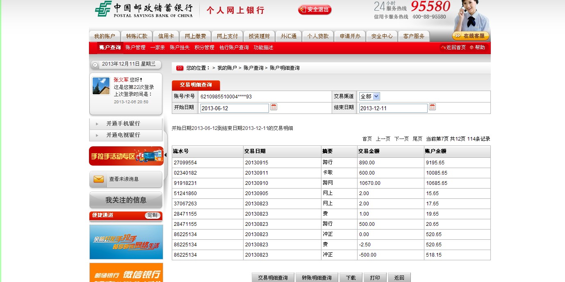Click the 打印 print button
This screenshot has height=282, width=565.
pyautogui.click(x=375, y=277)
